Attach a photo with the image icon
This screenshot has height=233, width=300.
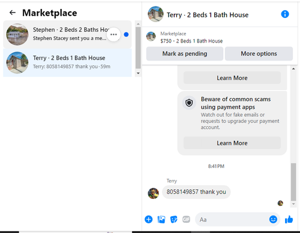pos(161,219)
